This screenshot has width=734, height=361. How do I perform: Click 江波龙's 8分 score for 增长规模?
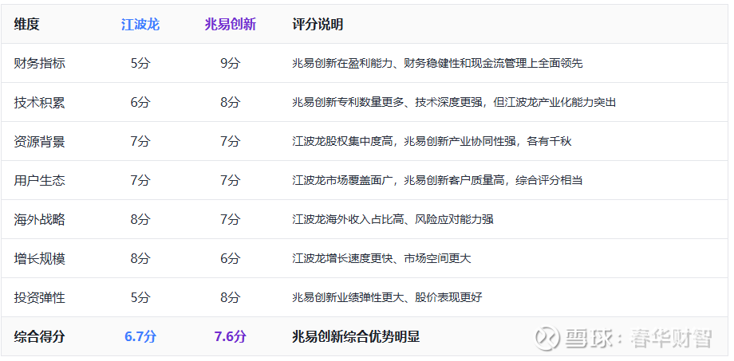(x=140, y=258)
